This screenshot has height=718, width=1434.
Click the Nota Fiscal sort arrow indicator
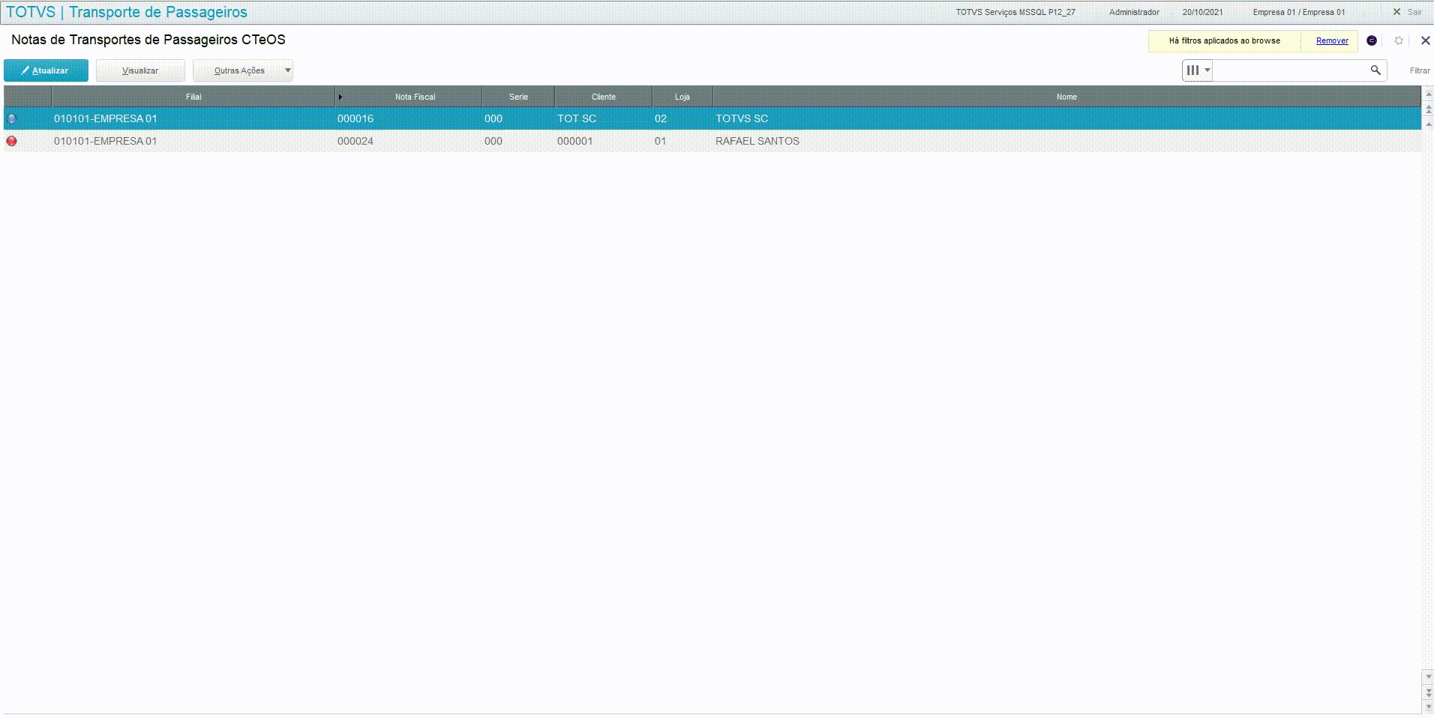click(x=340, y=97)
